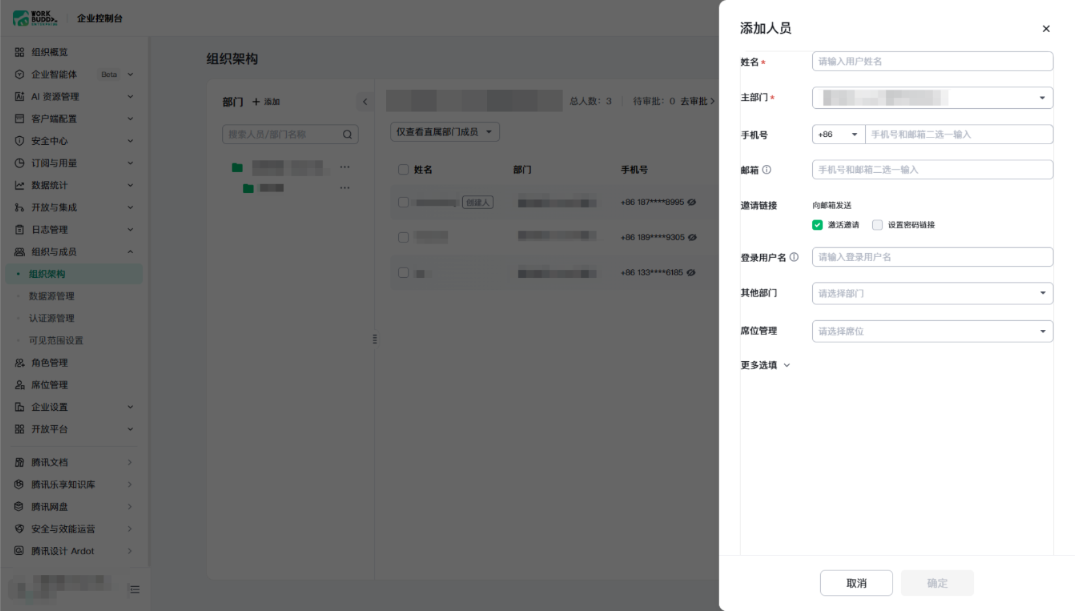Click the WorkBuddy logo
This screenshot has width=1075, height=611.
tap(35, 18)
